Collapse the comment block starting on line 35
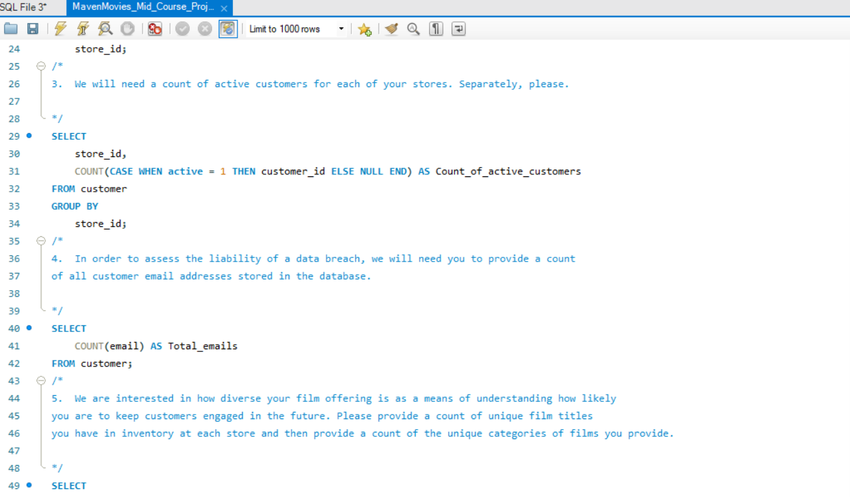 click(x=41, y=241)
